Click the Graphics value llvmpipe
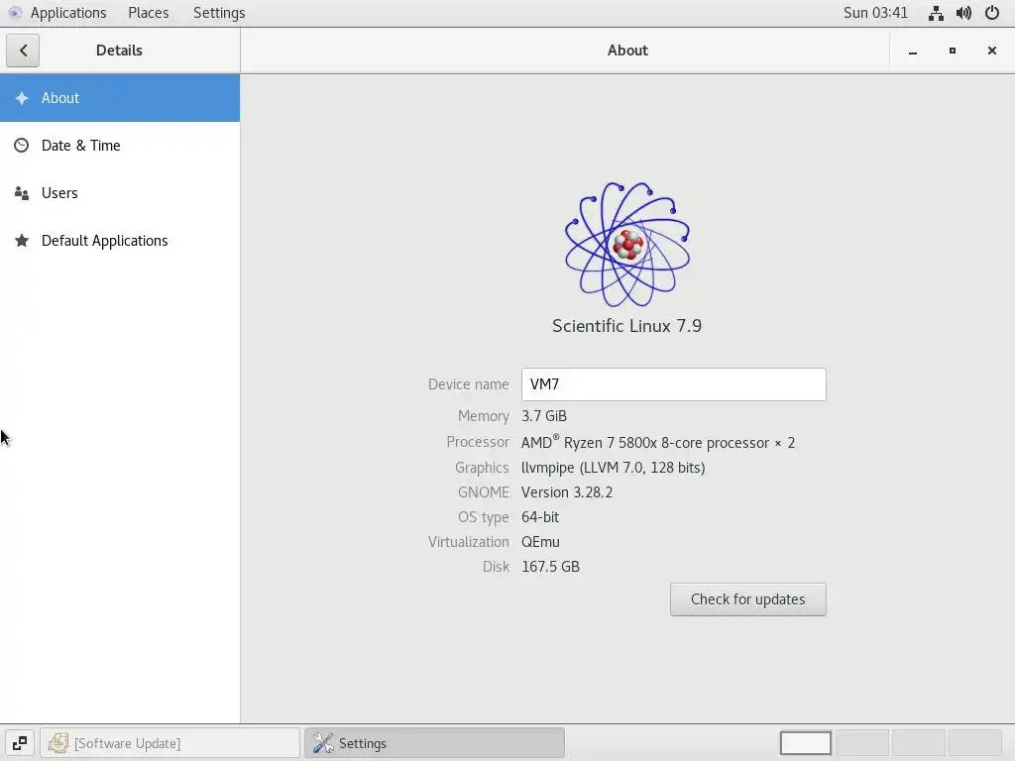The image size is (1015, 761). tap(613, 468)
